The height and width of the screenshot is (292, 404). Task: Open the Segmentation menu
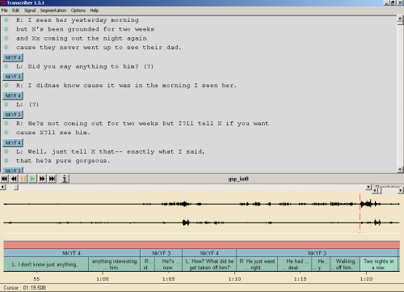pyautogui.click(x=53, y=11)
